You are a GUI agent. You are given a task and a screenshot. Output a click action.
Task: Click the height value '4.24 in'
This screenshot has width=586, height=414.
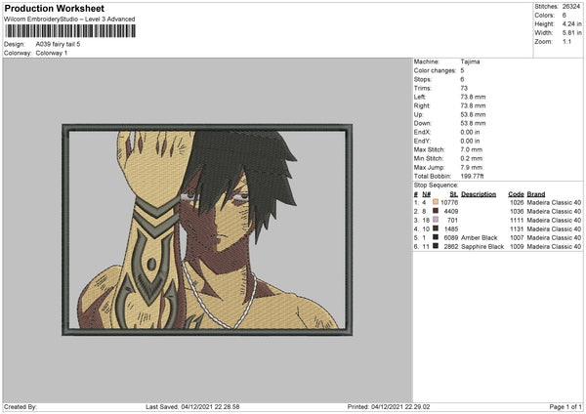[571, 23]
